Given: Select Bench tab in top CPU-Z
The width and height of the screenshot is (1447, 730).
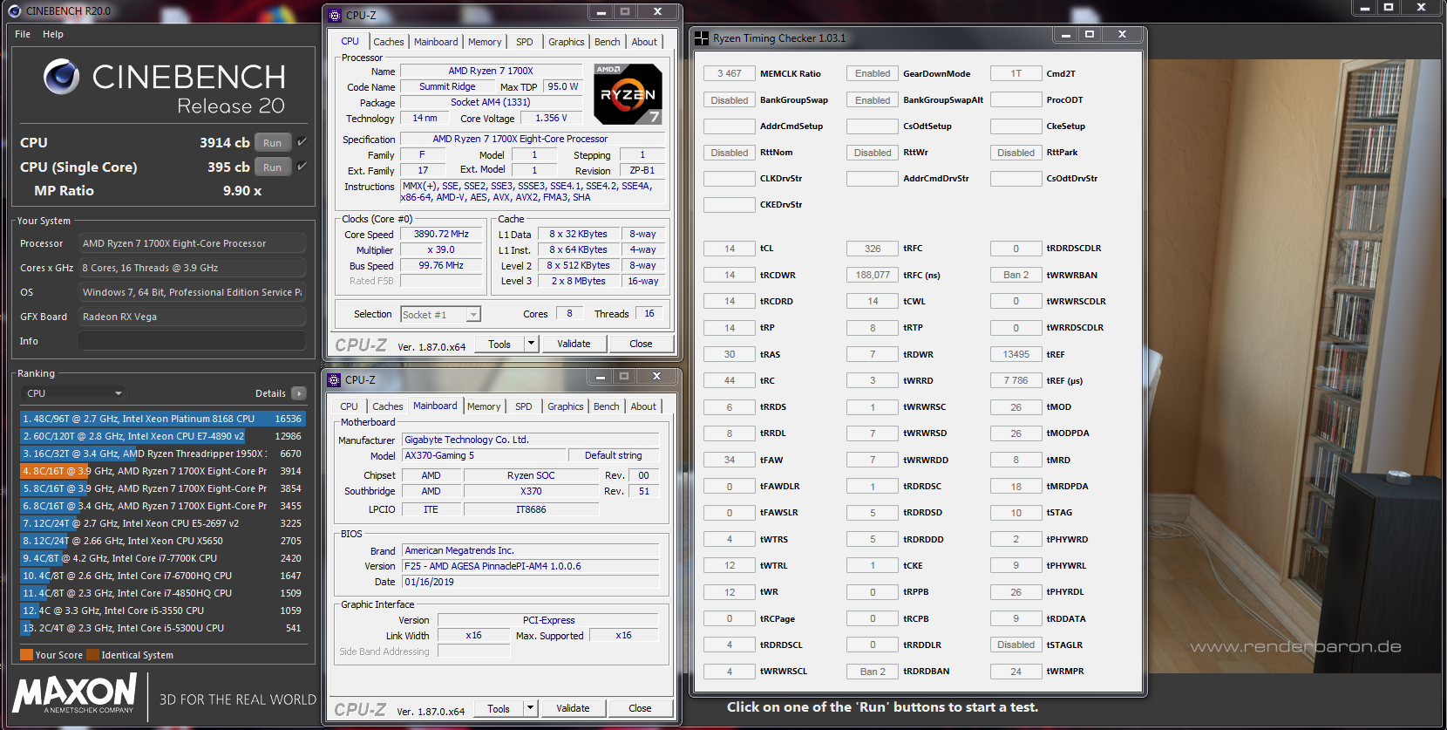Looking at the screenshot, I should pos(608,42).
